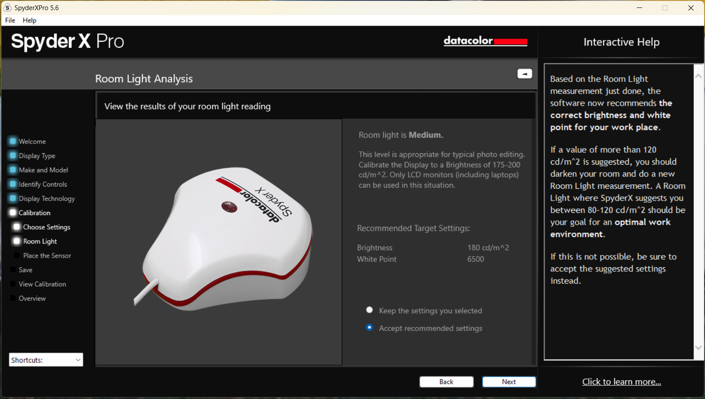Select Place the Sensor sub-step
Screen dimensions: 705x399
pyautogui.click(x=47, y=255)
